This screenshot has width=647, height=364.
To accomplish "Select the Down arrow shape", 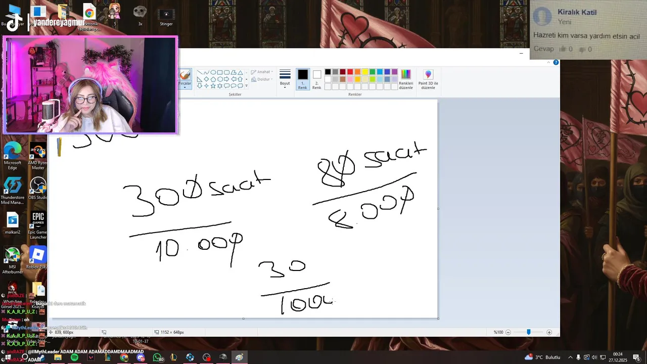I will [200, 85].
